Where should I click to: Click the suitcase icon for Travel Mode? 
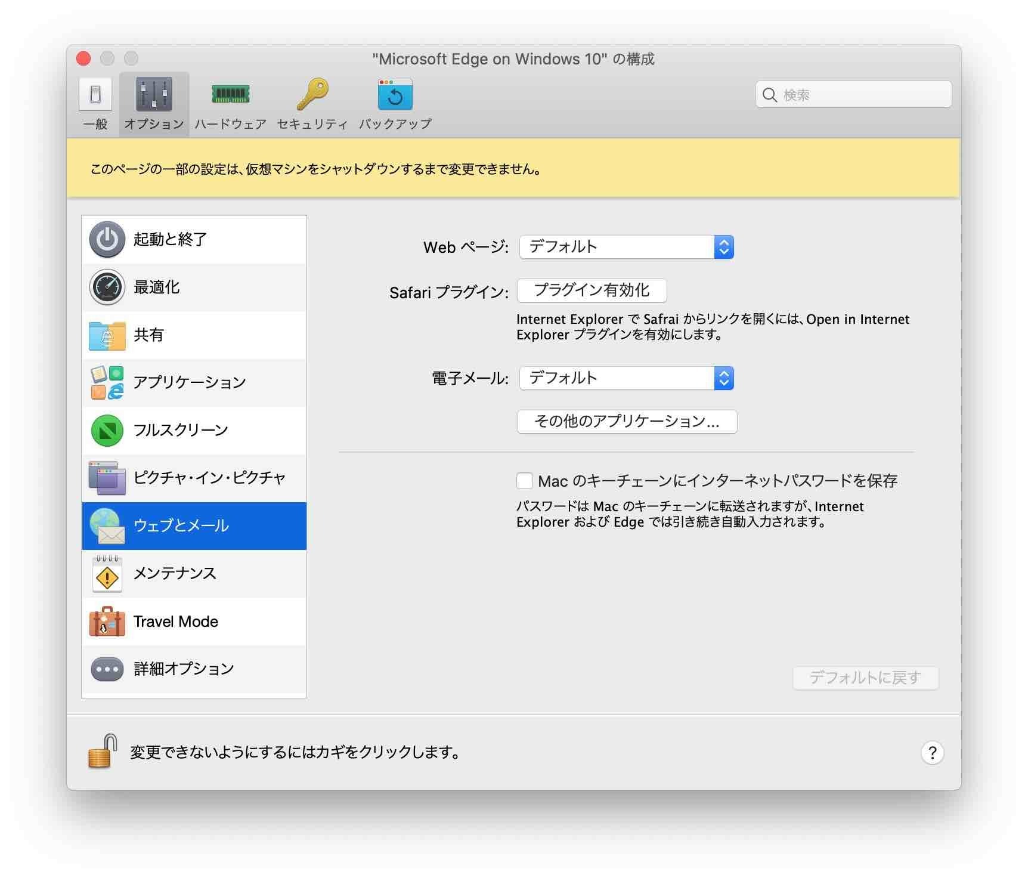(107, 622)
